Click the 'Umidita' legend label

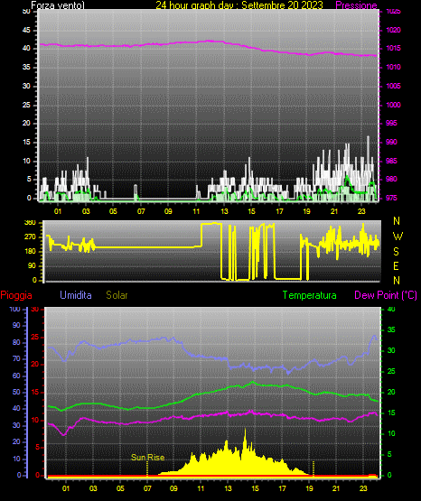pos(76,295)
